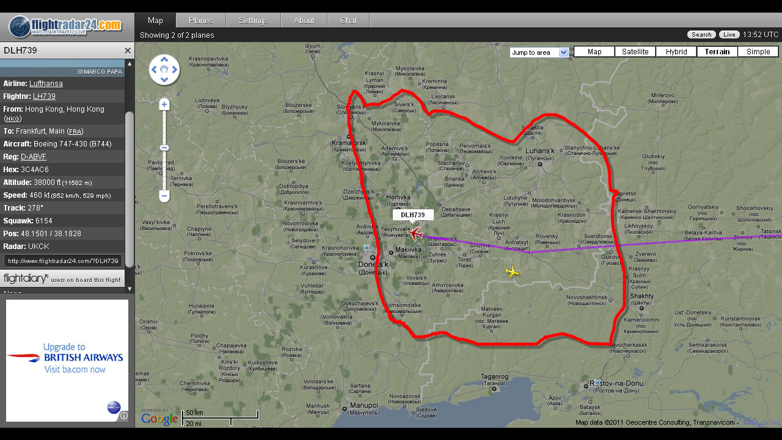Click the flightradar24.com radar logo
The image size is (782, 440).
[20, 27]
